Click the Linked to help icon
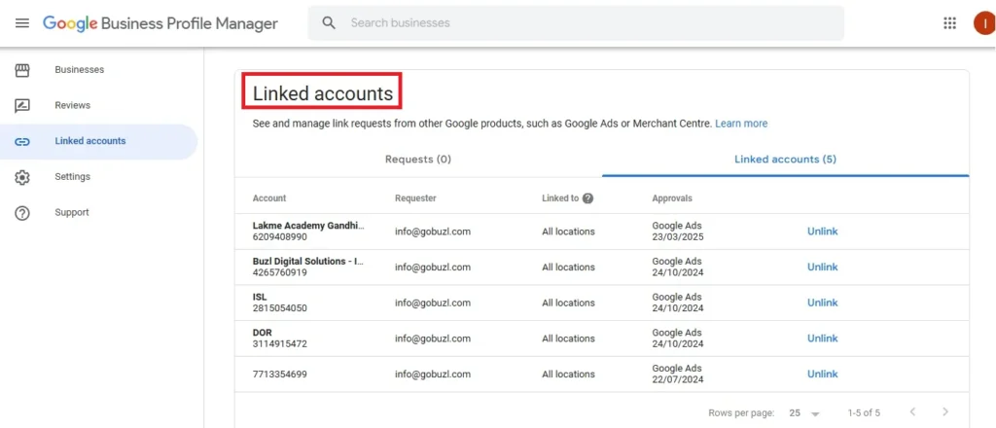996x428 pixels. [587, 198]
